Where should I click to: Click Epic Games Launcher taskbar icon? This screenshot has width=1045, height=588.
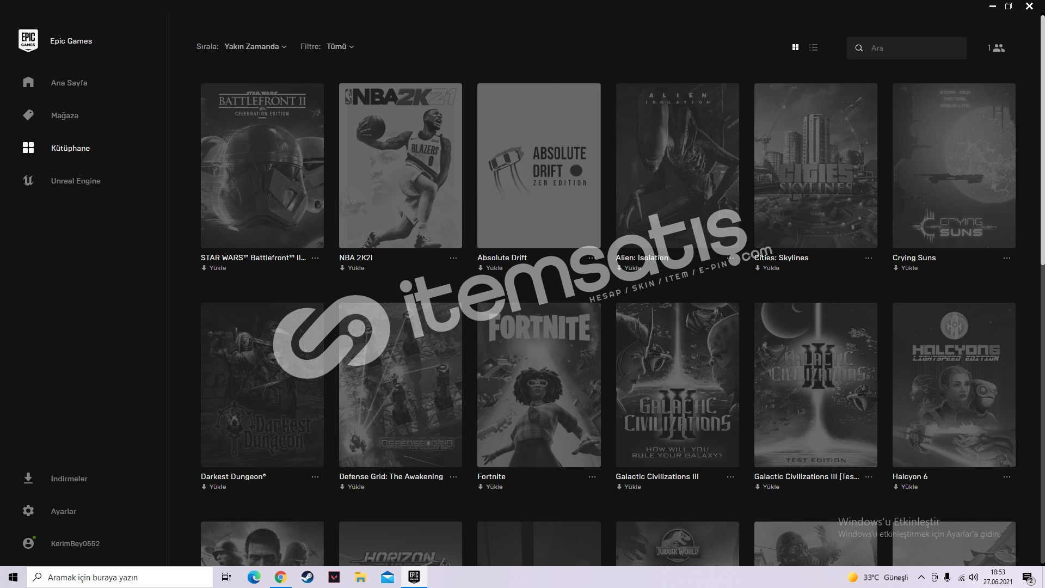point(414,577)
